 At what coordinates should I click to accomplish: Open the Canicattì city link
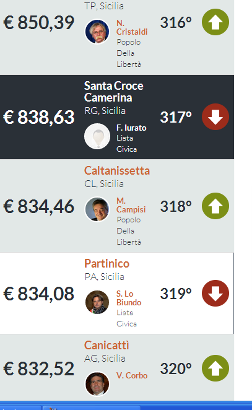106,346
